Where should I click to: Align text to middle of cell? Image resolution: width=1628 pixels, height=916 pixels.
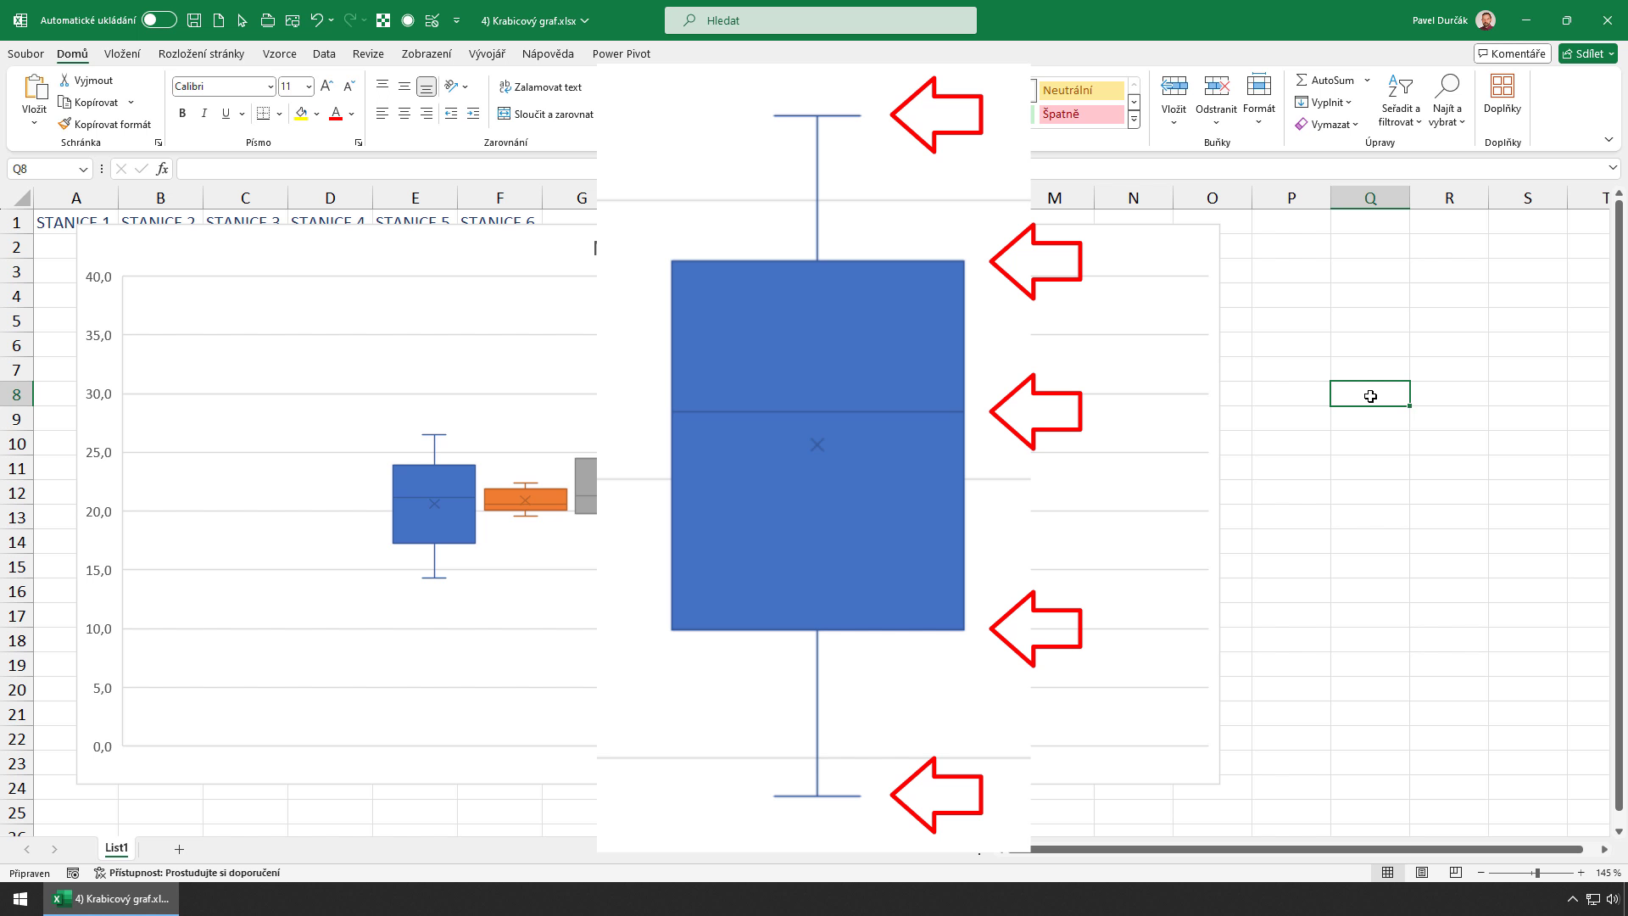tap(404, 86)
